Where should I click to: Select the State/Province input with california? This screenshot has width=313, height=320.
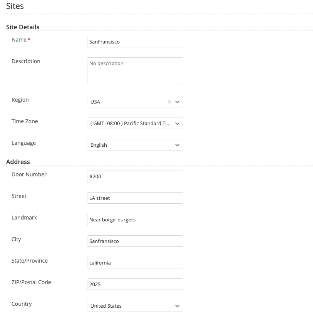tap(135, 263)
